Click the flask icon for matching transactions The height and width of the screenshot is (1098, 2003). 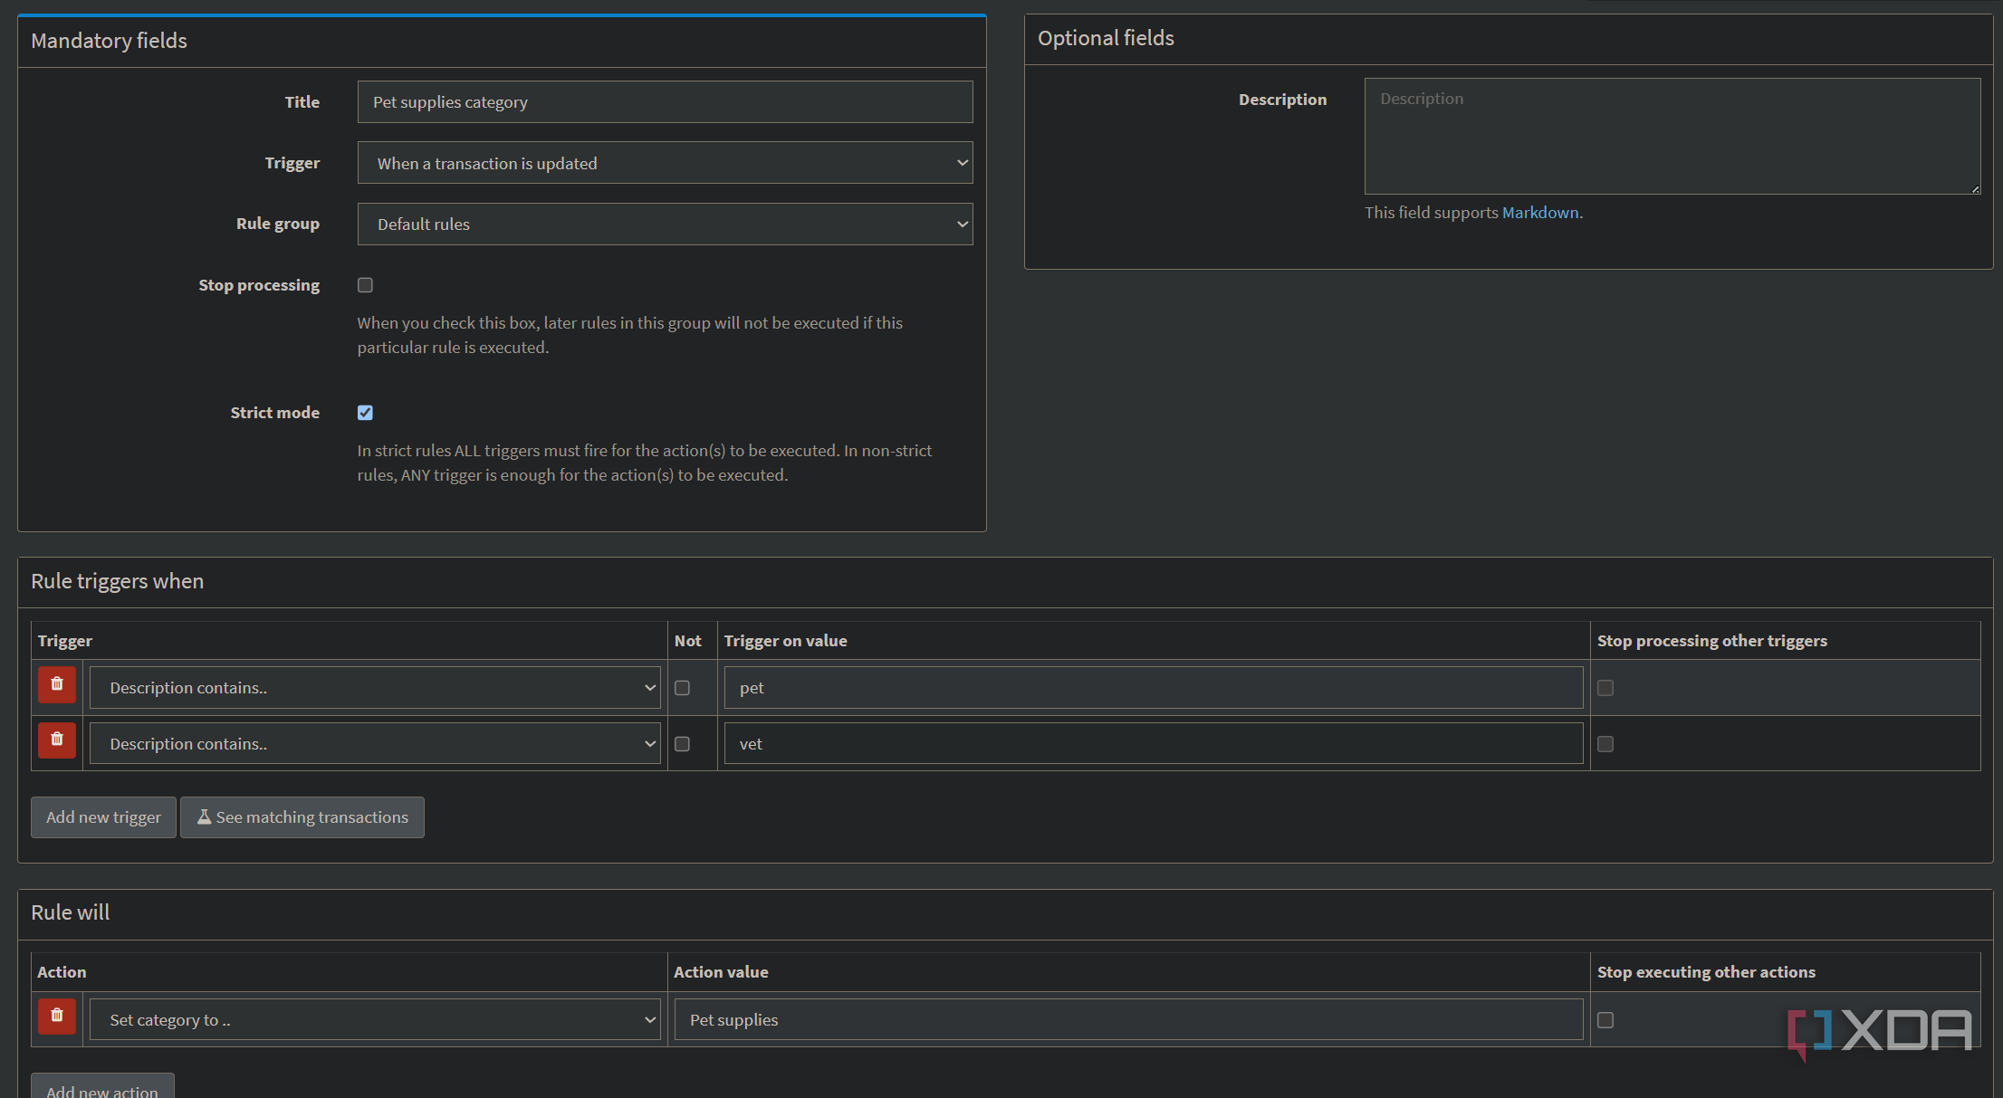pyautogui.click(x=205, y=816)
